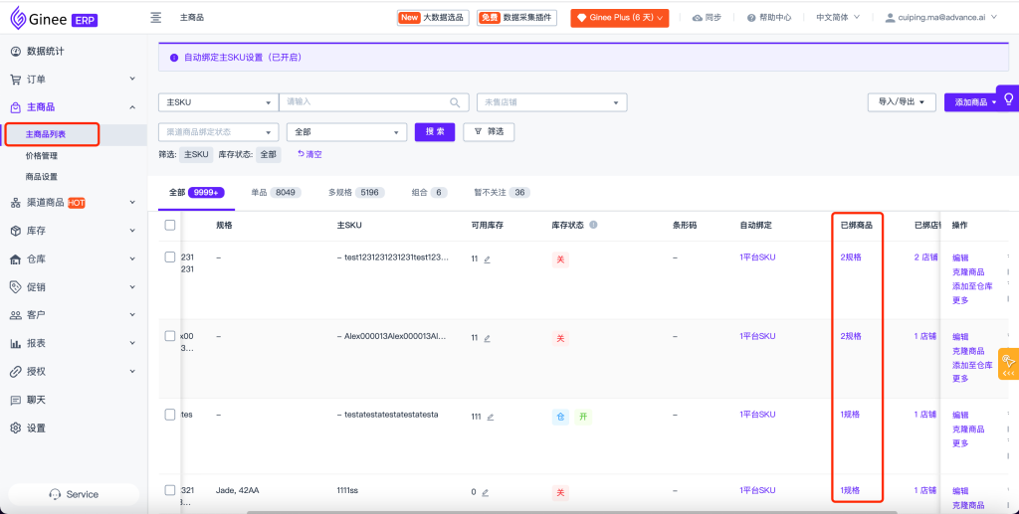The width and height of the screenshot is (1019, 514).
Task: Click the sidebar collapse hamburger icon
Action: 155,18
